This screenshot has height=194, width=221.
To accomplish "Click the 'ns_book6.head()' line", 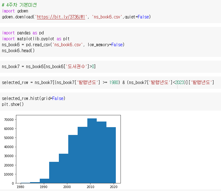I will coord(18,51).
